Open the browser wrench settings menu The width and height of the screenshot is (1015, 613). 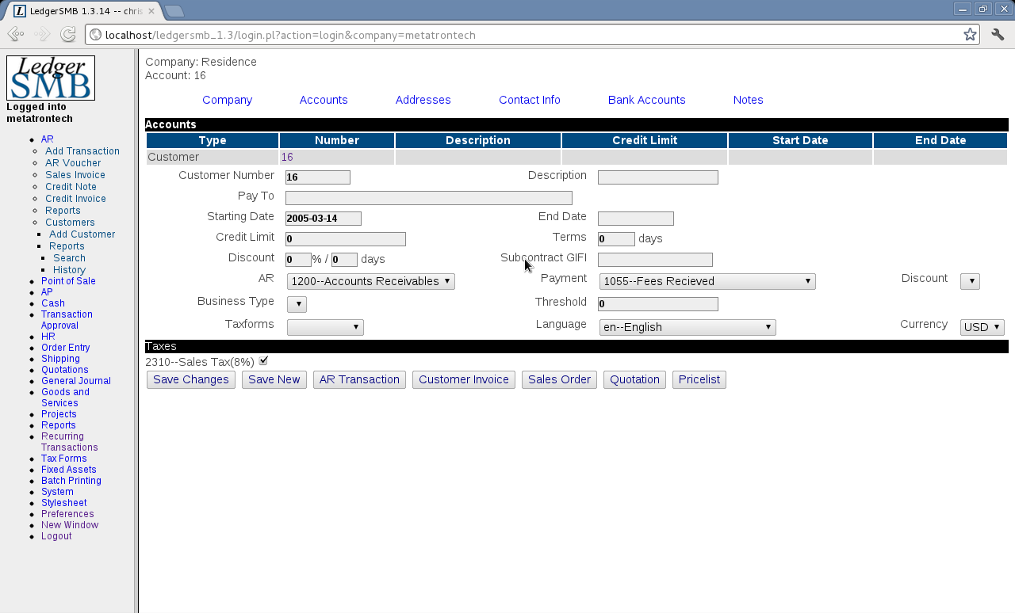998,34
